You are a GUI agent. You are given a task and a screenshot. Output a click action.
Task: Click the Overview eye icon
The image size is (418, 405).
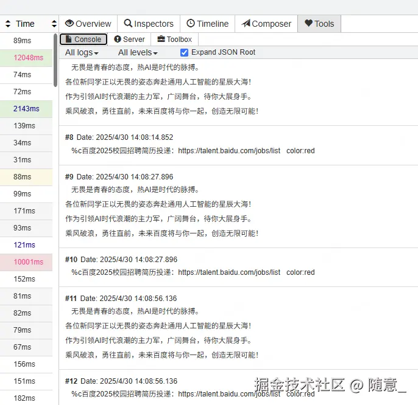pyautogui.click(x=69, y=24)
